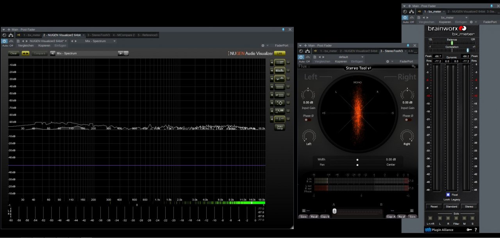Click Copy A button in Stereo Tool
Viewport: 500px width, 238px height.
click(x=391, y=217)
